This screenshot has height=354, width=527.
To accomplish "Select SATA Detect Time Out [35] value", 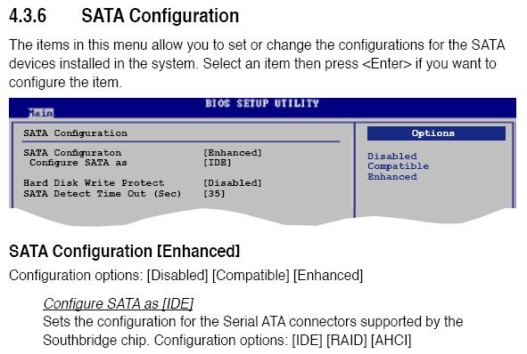I will tap(214, 193).
